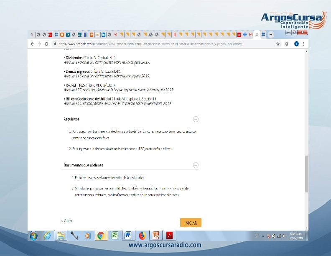
Task: Open Adobe Acrobat from the taskbar
Action: pos(169,236)
